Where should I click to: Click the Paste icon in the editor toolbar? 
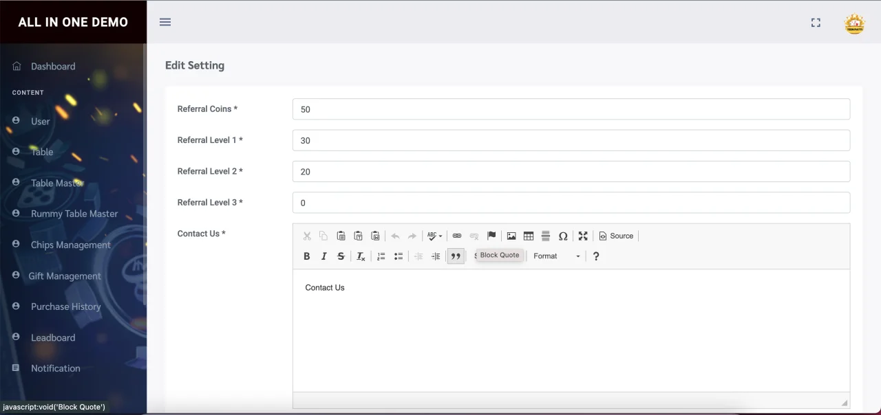(341, 236)
